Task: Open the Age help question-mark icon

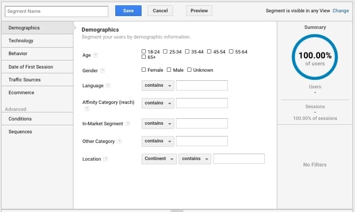Action: pos(95,55)
